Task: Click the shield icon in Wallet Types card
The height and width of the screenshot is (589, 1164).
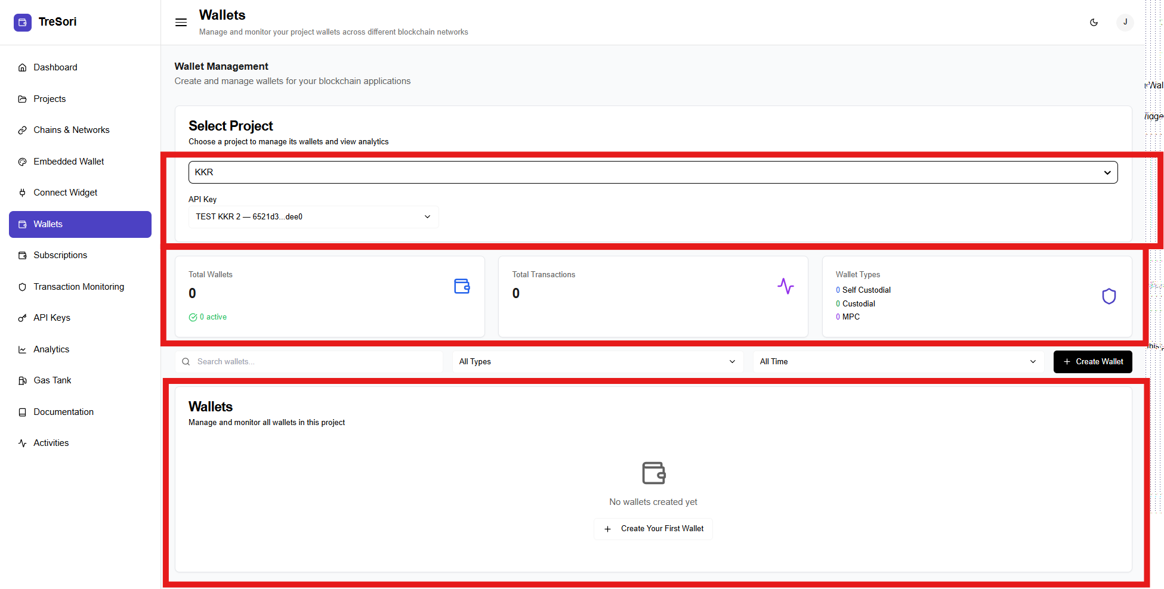Action: 1109,296
